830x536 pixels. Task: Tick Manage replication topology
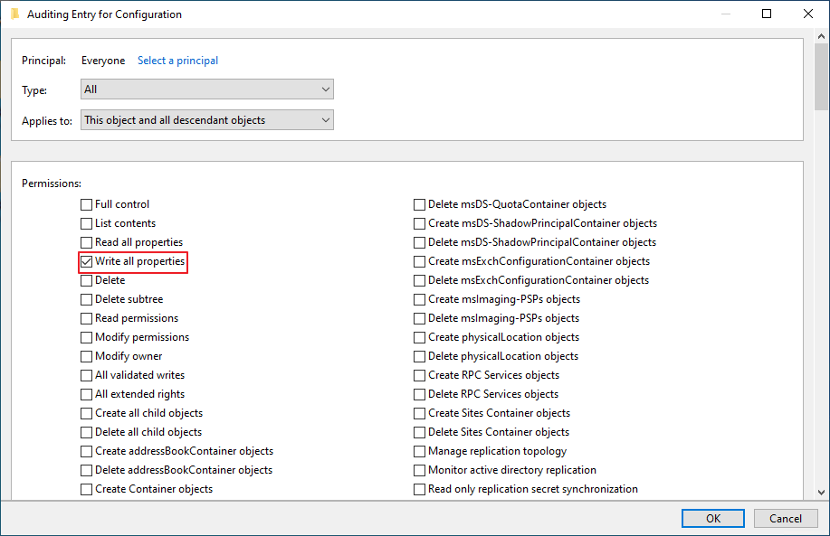(419, 451)
